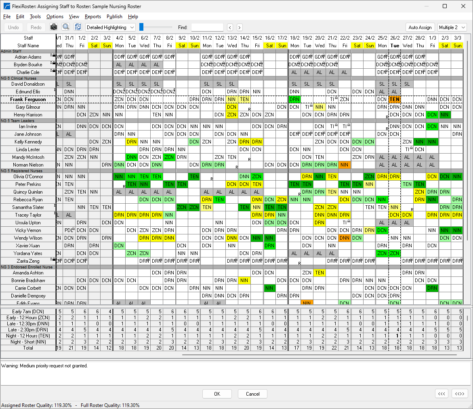Click the magnifying glass search icon

click(66, 27)
